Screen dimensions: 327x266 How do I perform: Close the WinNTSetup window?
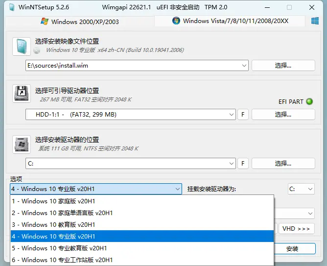tap(312, 7)
